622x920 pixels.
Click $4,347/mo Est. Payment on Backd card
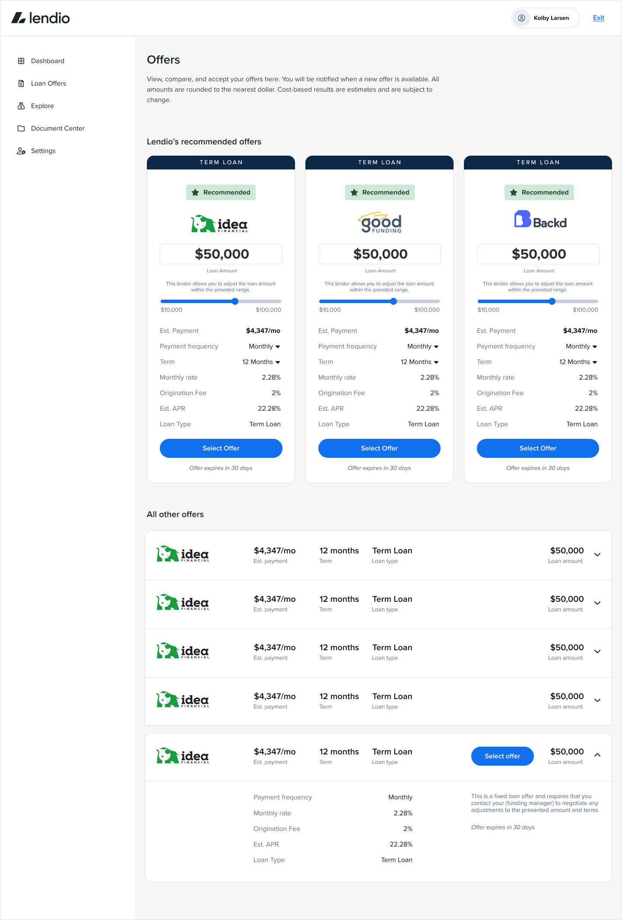point(580,331)
